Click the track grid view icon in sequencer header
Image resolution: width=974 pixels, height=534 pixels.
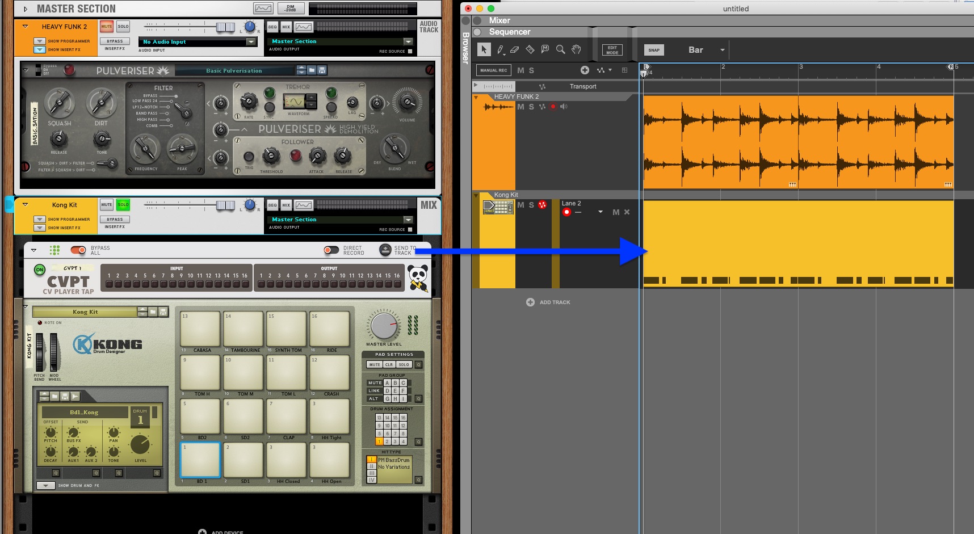(624, 70)
